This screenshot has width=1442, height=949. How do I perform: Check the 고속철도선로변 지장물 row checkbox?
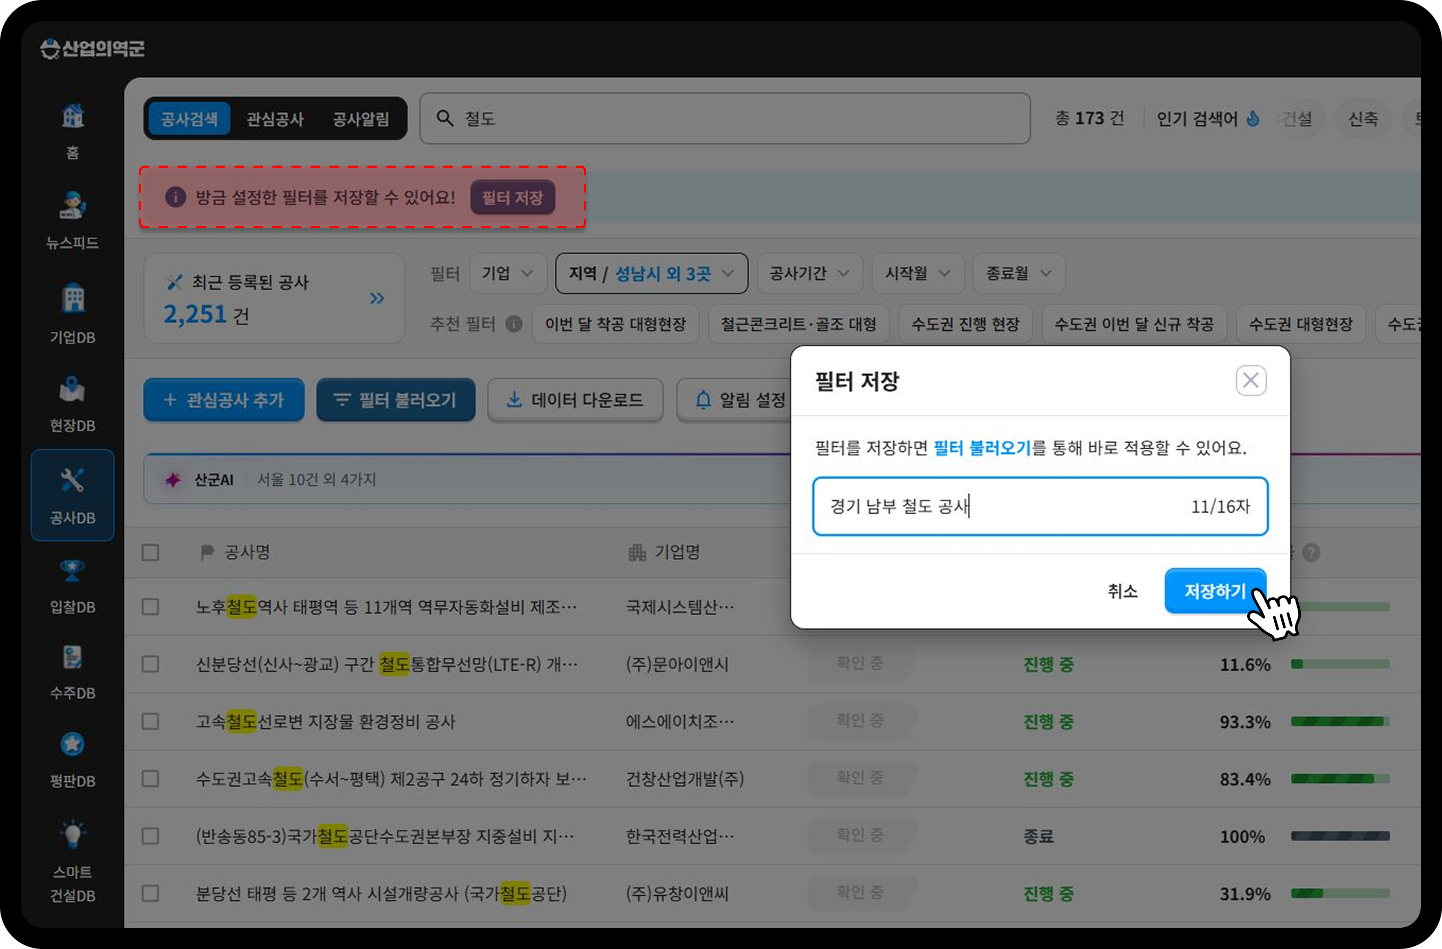tap(150, 721)
